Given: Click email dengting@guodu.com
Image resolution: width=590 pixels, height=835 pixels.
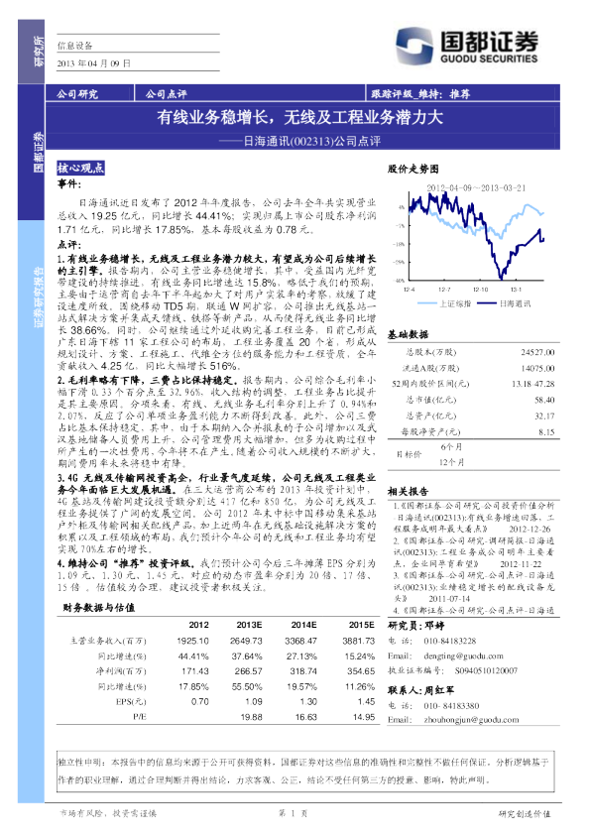Looking at the screenshot, I should click(463, 656).
